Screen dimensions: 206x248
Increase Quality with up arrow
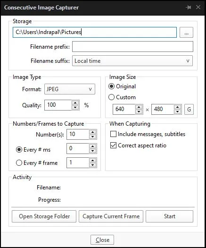pyautogui.click(x=75, y=103)
